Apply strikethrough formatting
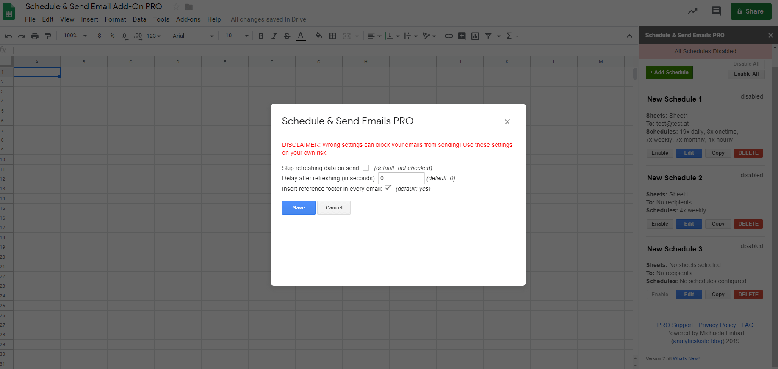Screen dimensions: 778x369 point(287,36)
